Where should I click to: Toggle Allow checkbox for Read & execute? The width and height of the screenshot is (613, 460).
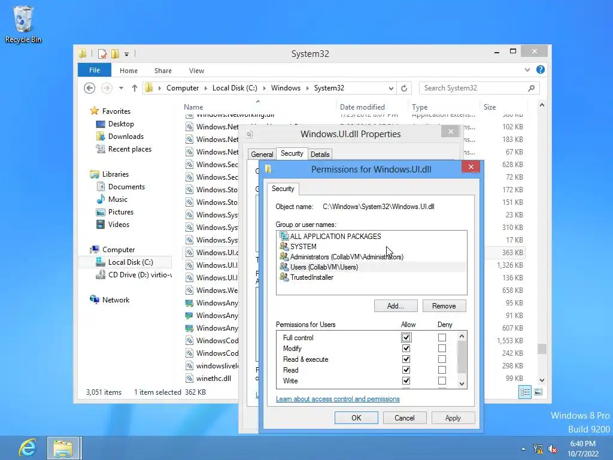pos(406,359)
